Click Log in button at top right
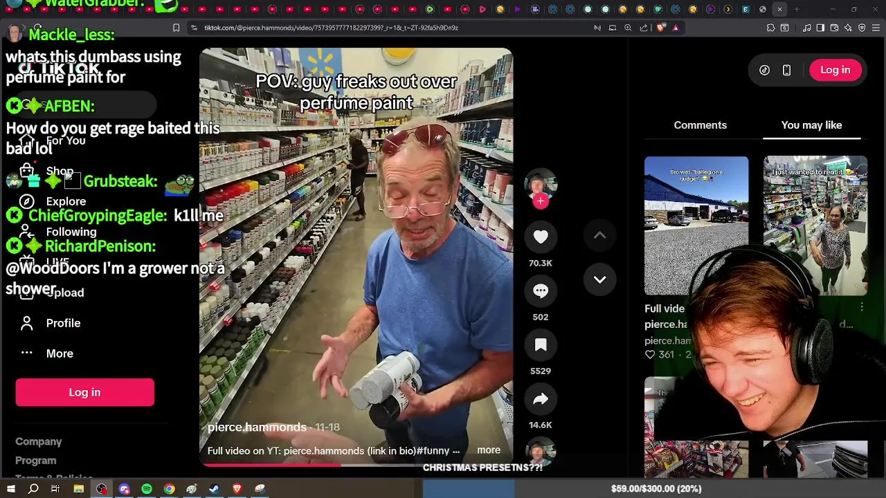The width and height of the screenshot is (886, 498). (x=835, y=70)
